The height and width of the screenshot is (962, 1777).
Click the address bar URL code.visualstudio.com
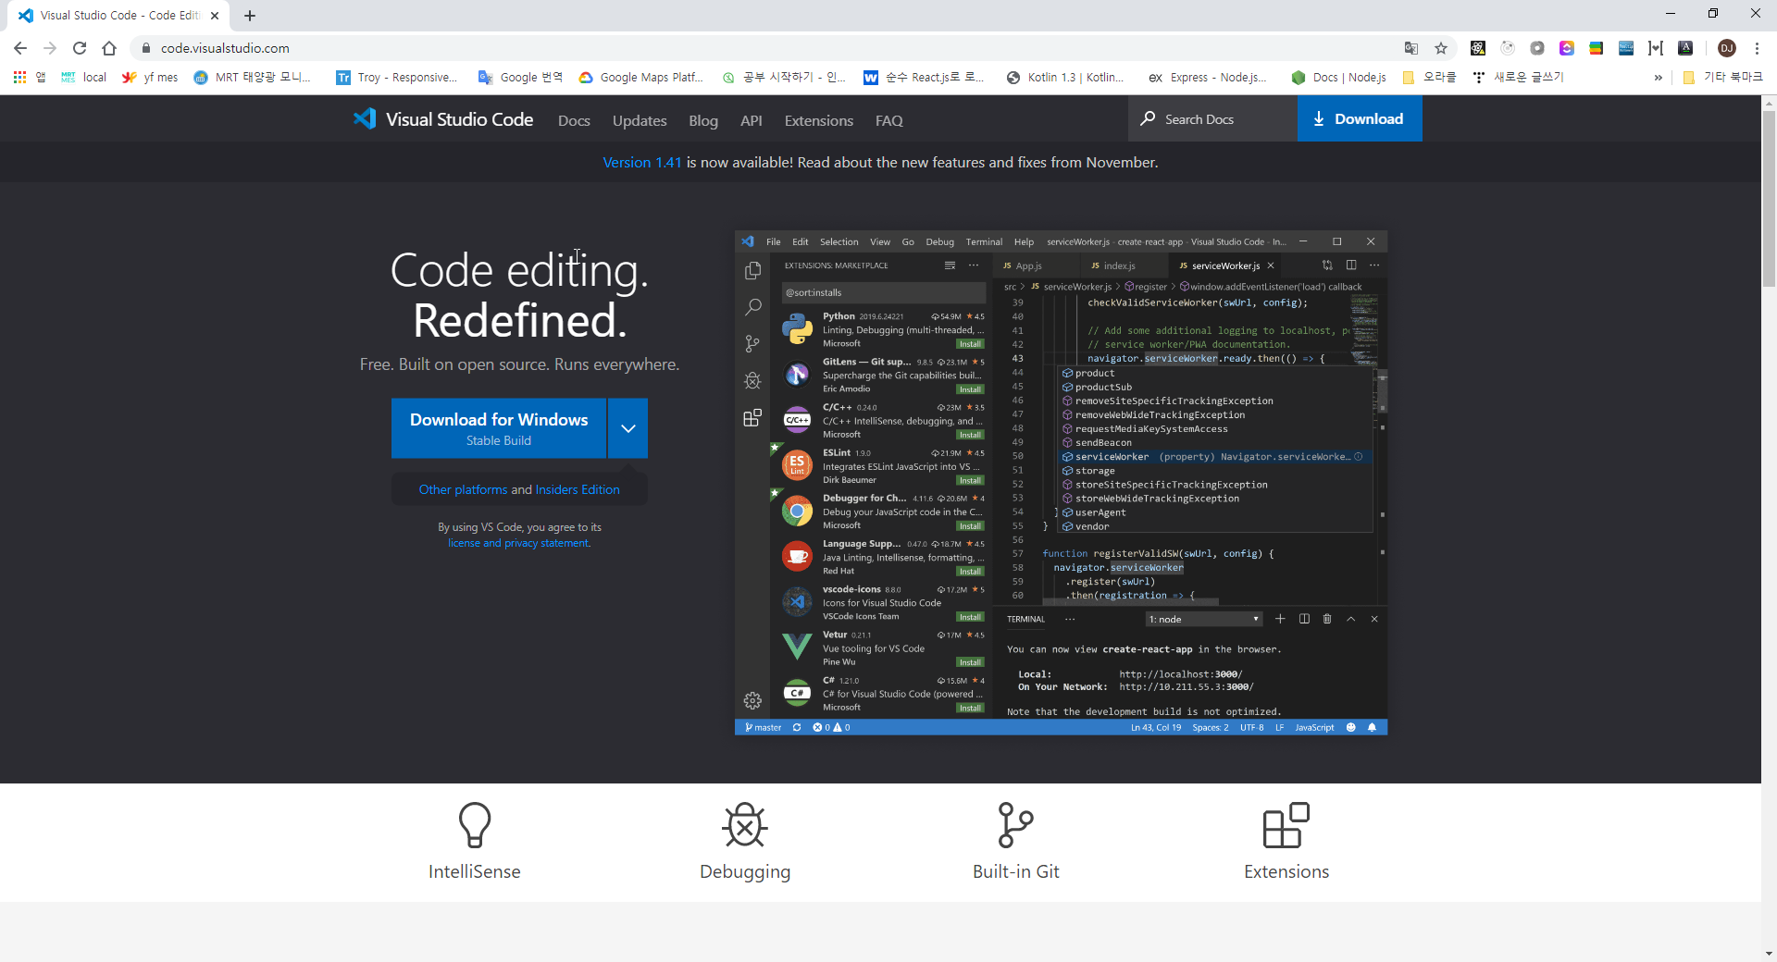225,48
